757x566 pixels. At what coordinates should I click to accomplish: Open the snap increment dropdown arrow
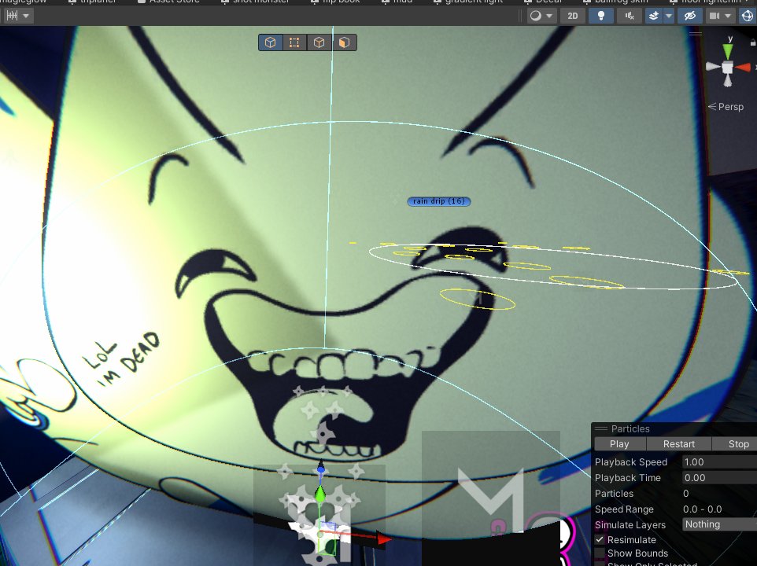[x=26, y=16]
